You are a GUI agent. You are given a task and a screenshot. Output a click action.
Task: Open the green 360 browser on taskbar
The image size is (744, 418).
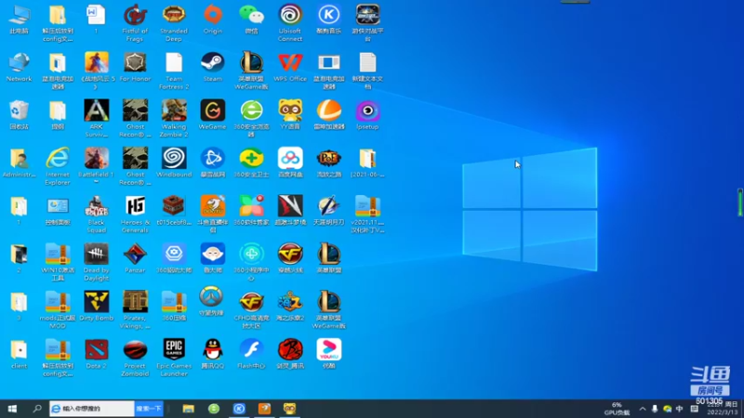[214, 409]
